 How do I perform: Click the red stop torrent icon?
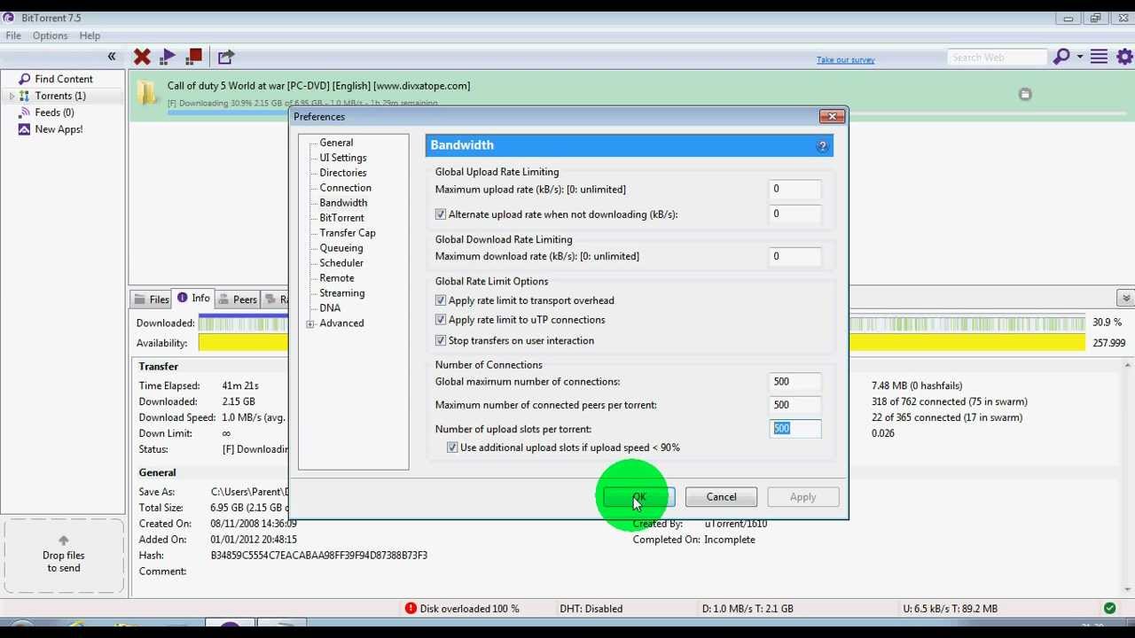(x=194, y=57)
